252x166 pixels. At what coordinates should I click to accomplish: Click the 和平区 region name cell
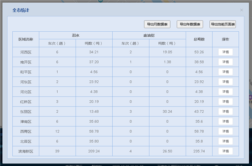(26, 72)
